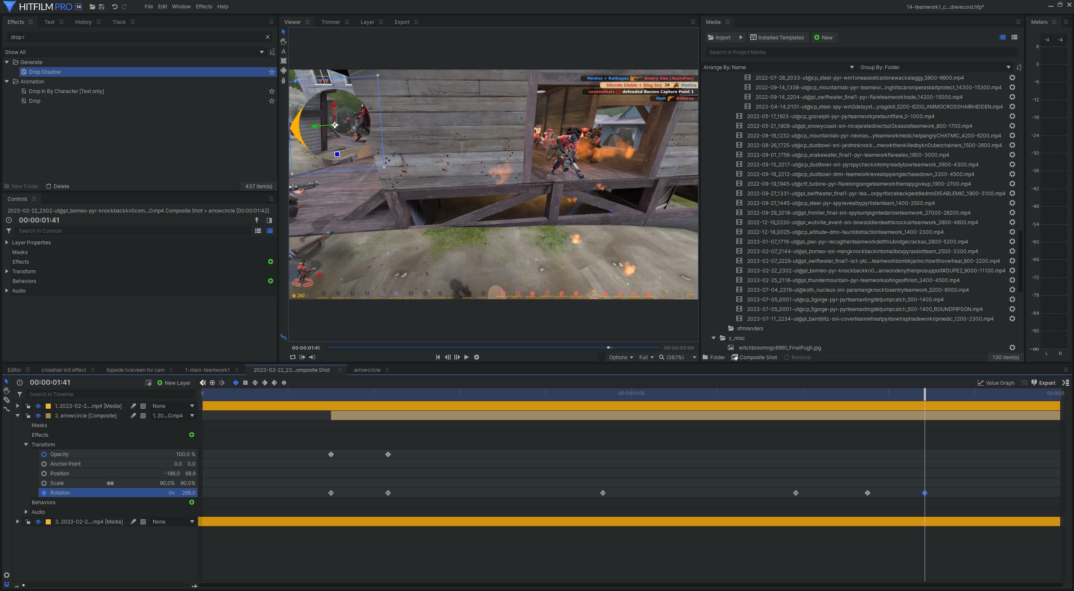This screenshot has height=591, width=1074.
Task: Click the Undo arrow icon
Action: (x=115, y=7)
